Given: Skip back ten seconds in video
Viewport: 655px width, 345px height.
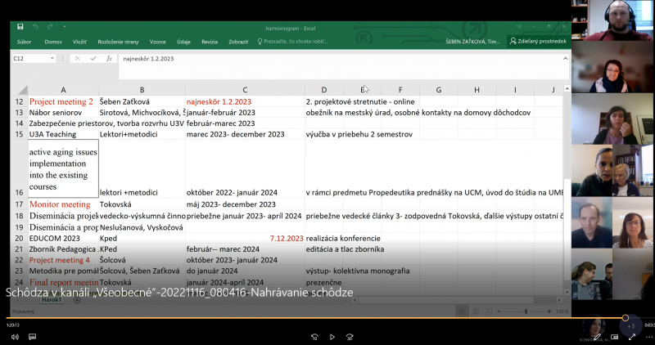Looking at the screenshot, I should pyautogui.click(x=313, y=336).
